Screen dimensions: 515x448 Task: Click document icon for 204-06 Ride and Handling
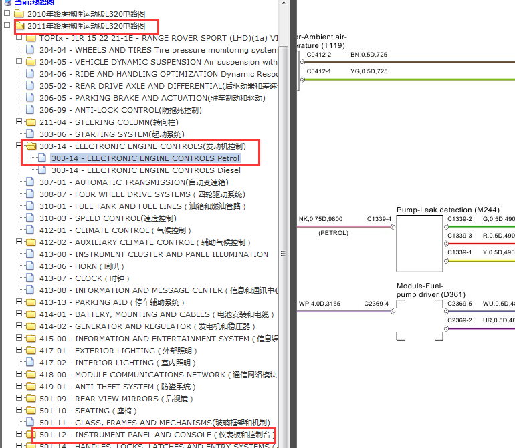coord(30,73)
